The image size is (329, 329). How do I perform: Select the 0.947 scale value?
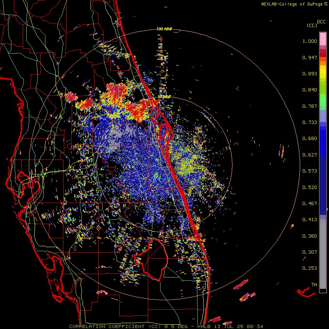click(310, 57)
